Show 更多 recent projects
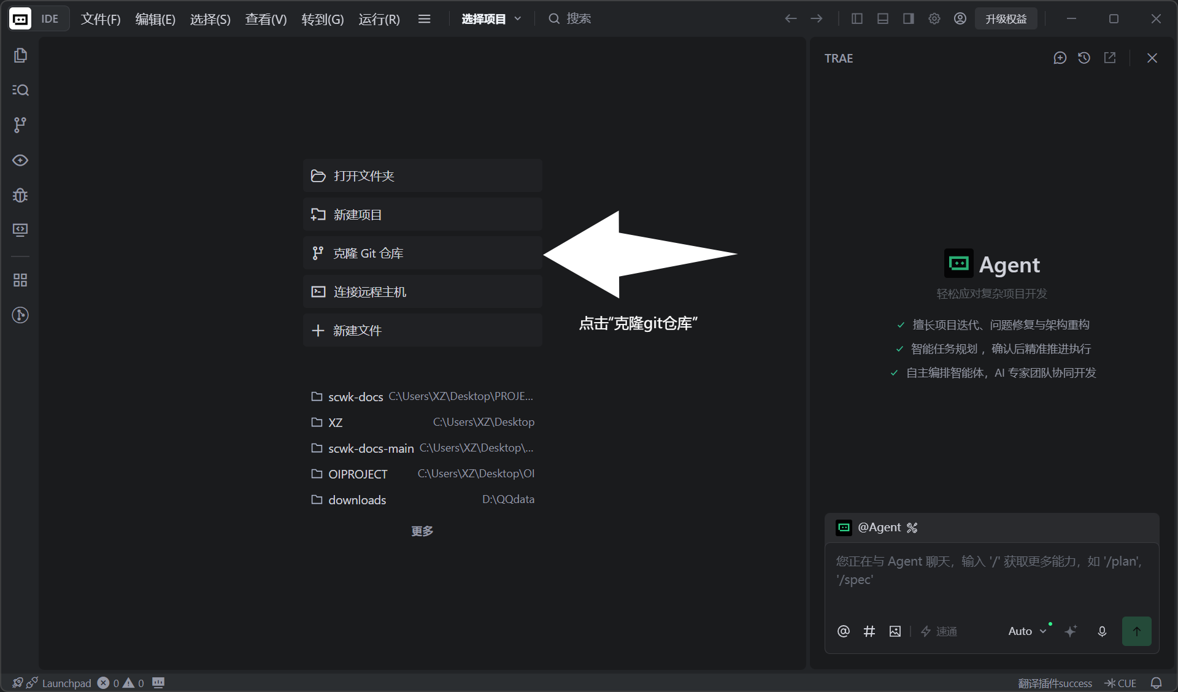The width and height of the screenshot is (1178, 692). click(422, 531)
